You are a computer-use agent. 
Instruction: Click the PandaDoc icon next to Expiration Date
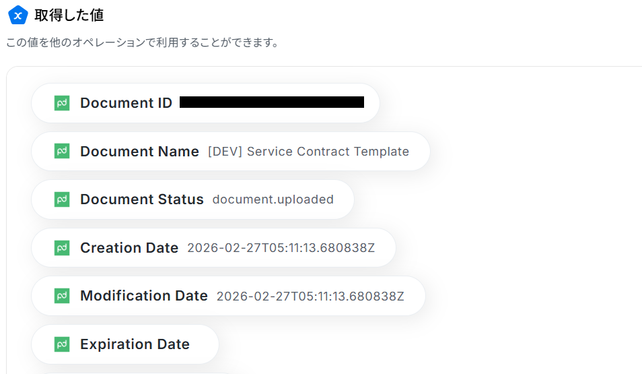pos(62,344)
